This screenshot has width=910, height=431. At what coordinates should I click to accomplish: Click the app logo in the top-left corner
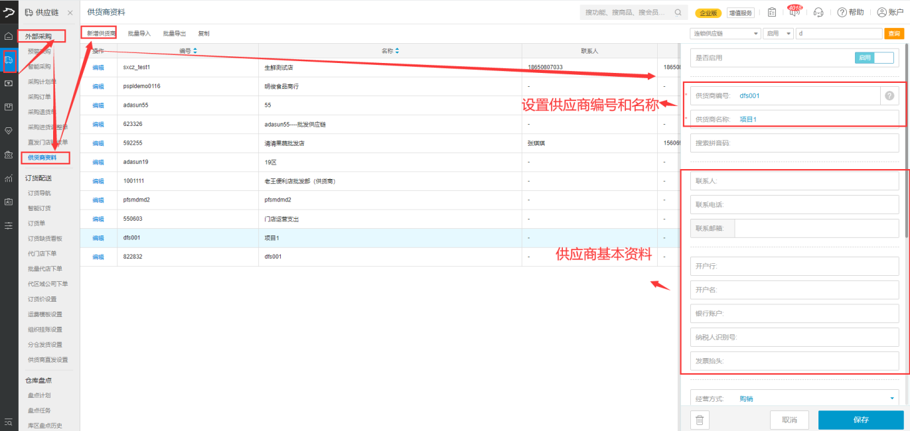(9, 12)
